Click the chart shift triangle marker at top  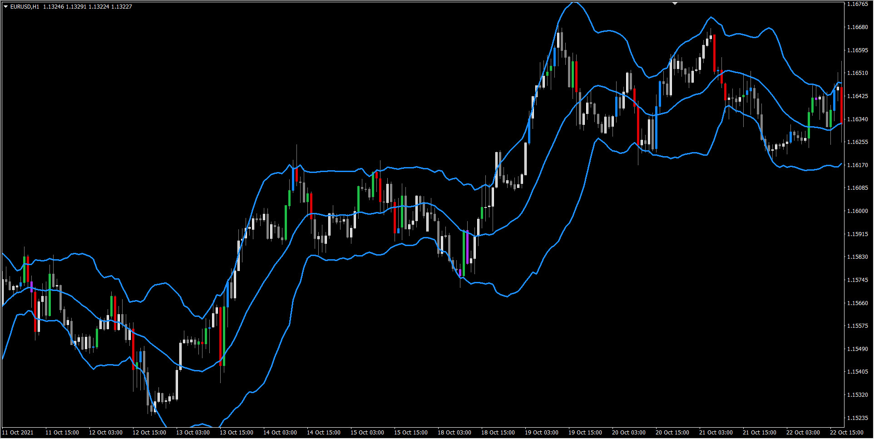click(x=675, y=3)
